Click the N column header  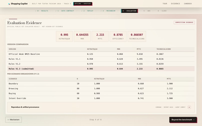tap(77, 79)
